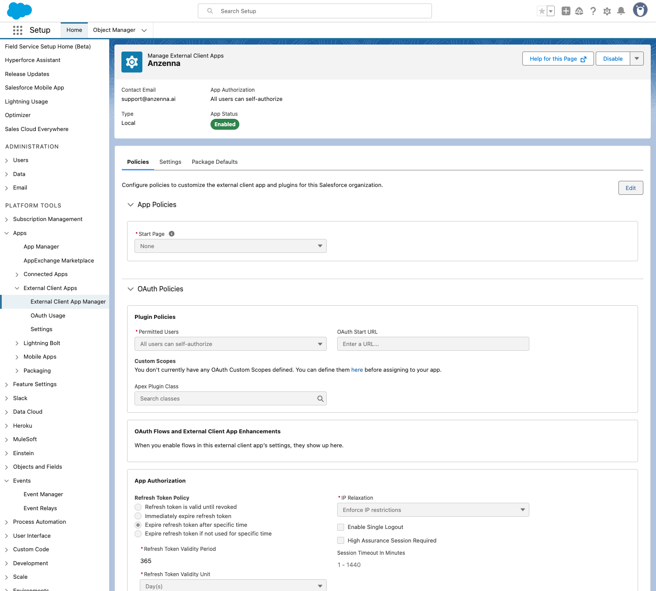
Task: Enable the Single Logout checkbox
Action: [341, 527]
